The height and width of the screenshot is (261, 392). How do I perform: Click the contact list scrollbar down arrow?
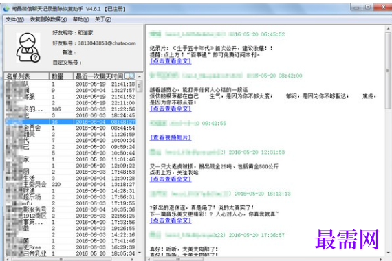point(140,253)
